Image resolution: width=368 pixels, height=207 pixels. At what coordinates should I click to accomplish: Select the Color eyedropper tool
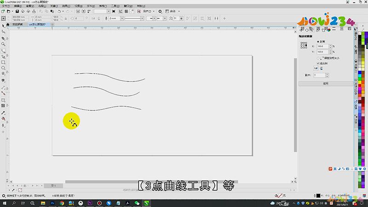point(3,113)
